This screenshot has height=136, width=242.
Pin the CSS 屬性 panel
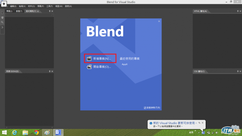238,71
